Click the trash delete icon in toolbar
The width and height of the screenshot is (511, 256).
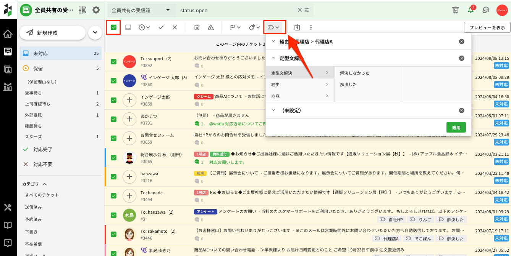point(197,27)
